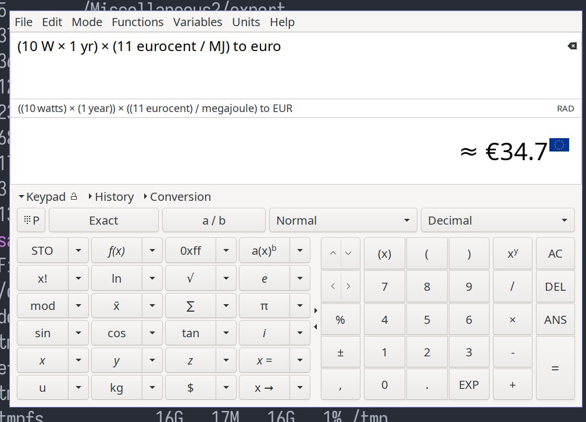
Task: Open the programming keypad P button
Action: click(31, 221)
